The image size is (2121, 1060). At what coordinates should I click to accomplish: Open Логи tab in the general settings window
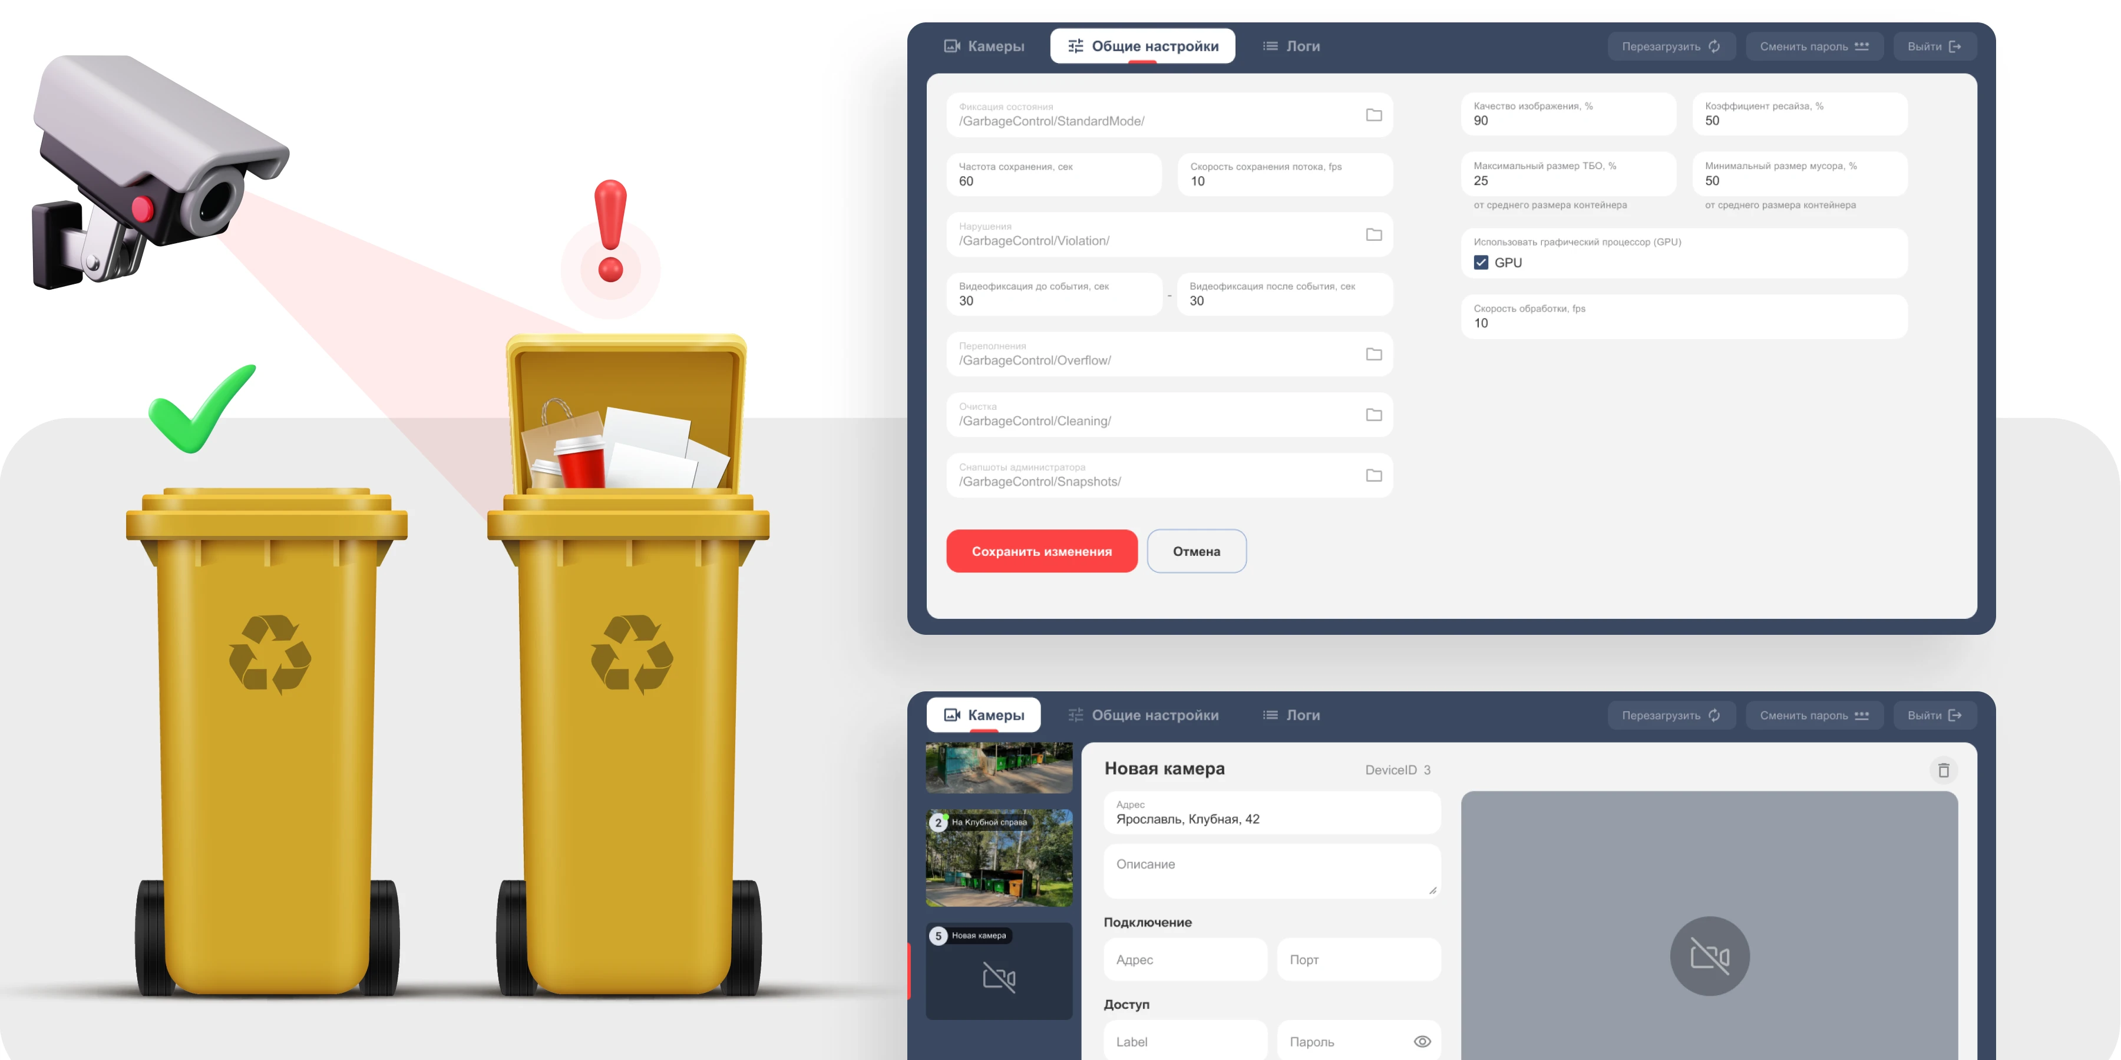click(1291, 46)
